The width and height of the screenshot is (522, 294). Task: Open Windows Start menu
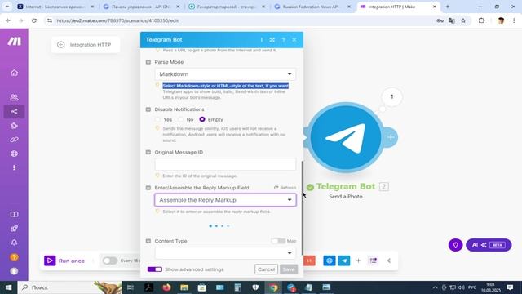8,287
